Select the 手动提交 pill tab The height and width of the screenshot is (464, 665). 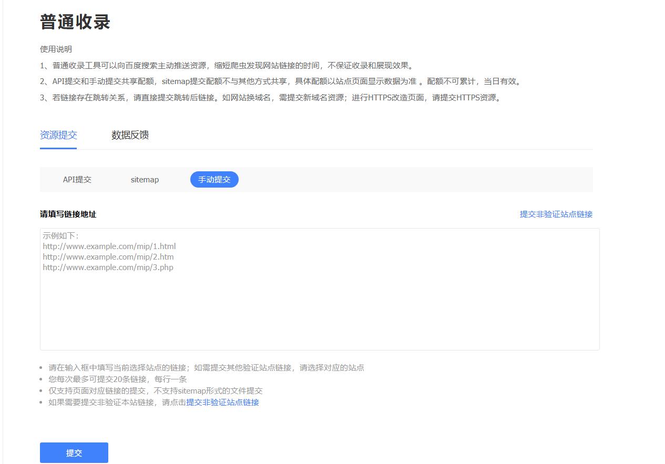214,180
